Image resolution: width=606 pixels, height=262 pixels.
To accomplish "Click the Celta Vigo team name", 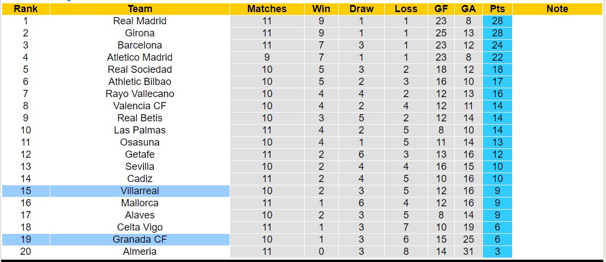I will coord(140,227).
